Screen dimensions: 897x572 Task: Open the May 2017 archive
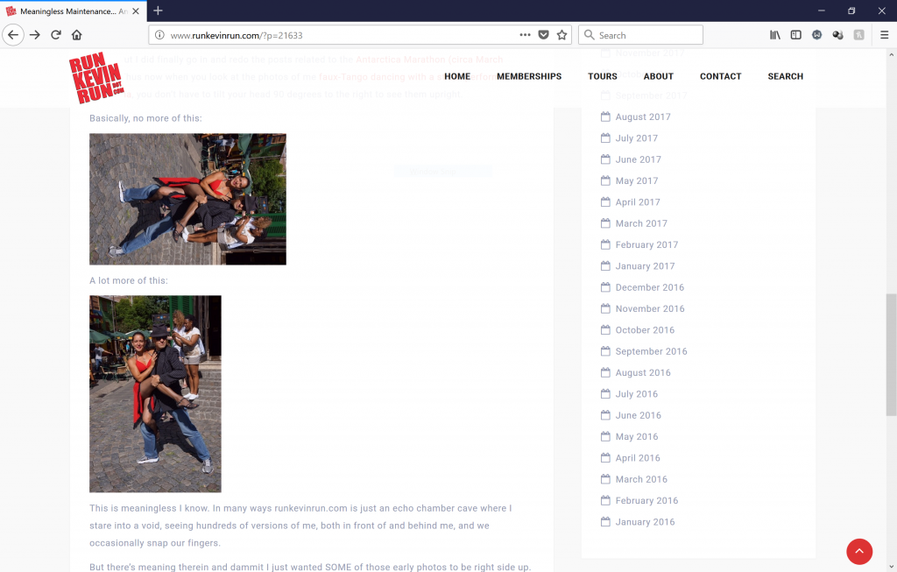coord(636,180)
